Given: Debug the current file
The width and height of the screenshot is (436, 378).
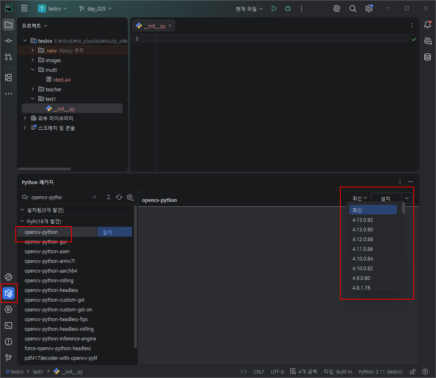Looking at the screenshot, I should [288, 8].
